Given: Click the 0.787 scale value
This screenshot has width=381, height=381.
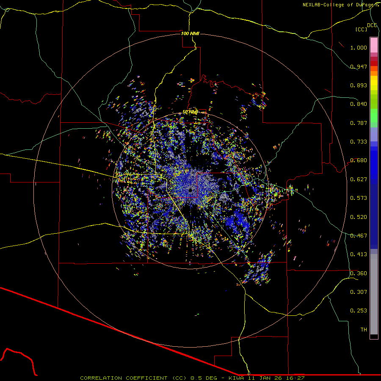Looking at the screenshot, I should coord(359,123).
